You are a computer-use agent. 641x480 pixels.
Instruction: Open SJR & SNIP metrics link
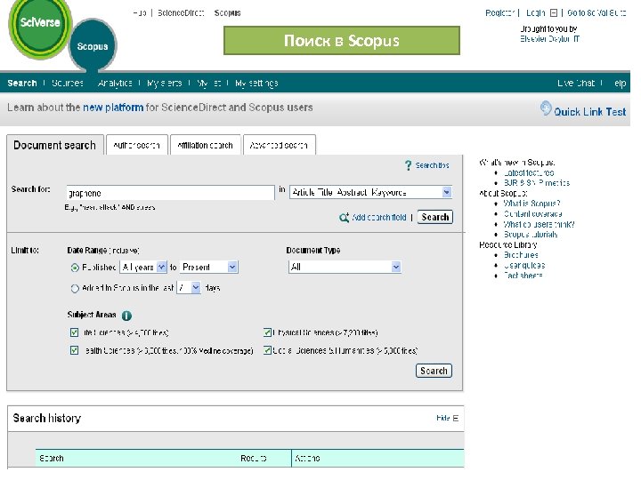click(536, 183)
